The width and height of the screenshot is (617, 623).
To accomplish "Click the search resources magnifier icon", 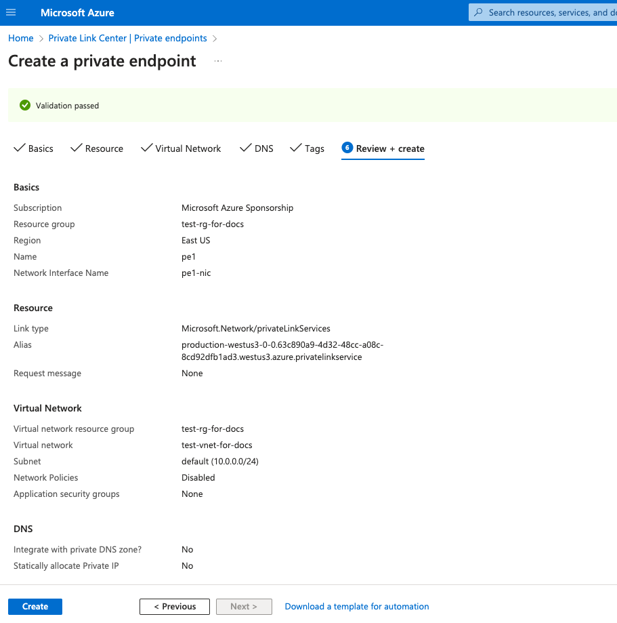I will [x=478, y=12].
